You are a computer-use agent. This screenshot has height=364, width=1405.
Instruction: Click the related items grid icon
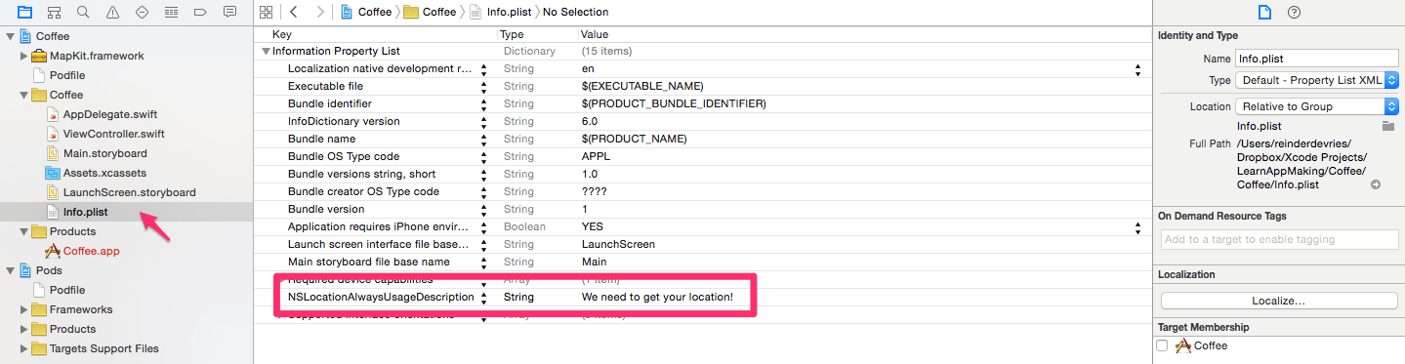coord(266,12)
